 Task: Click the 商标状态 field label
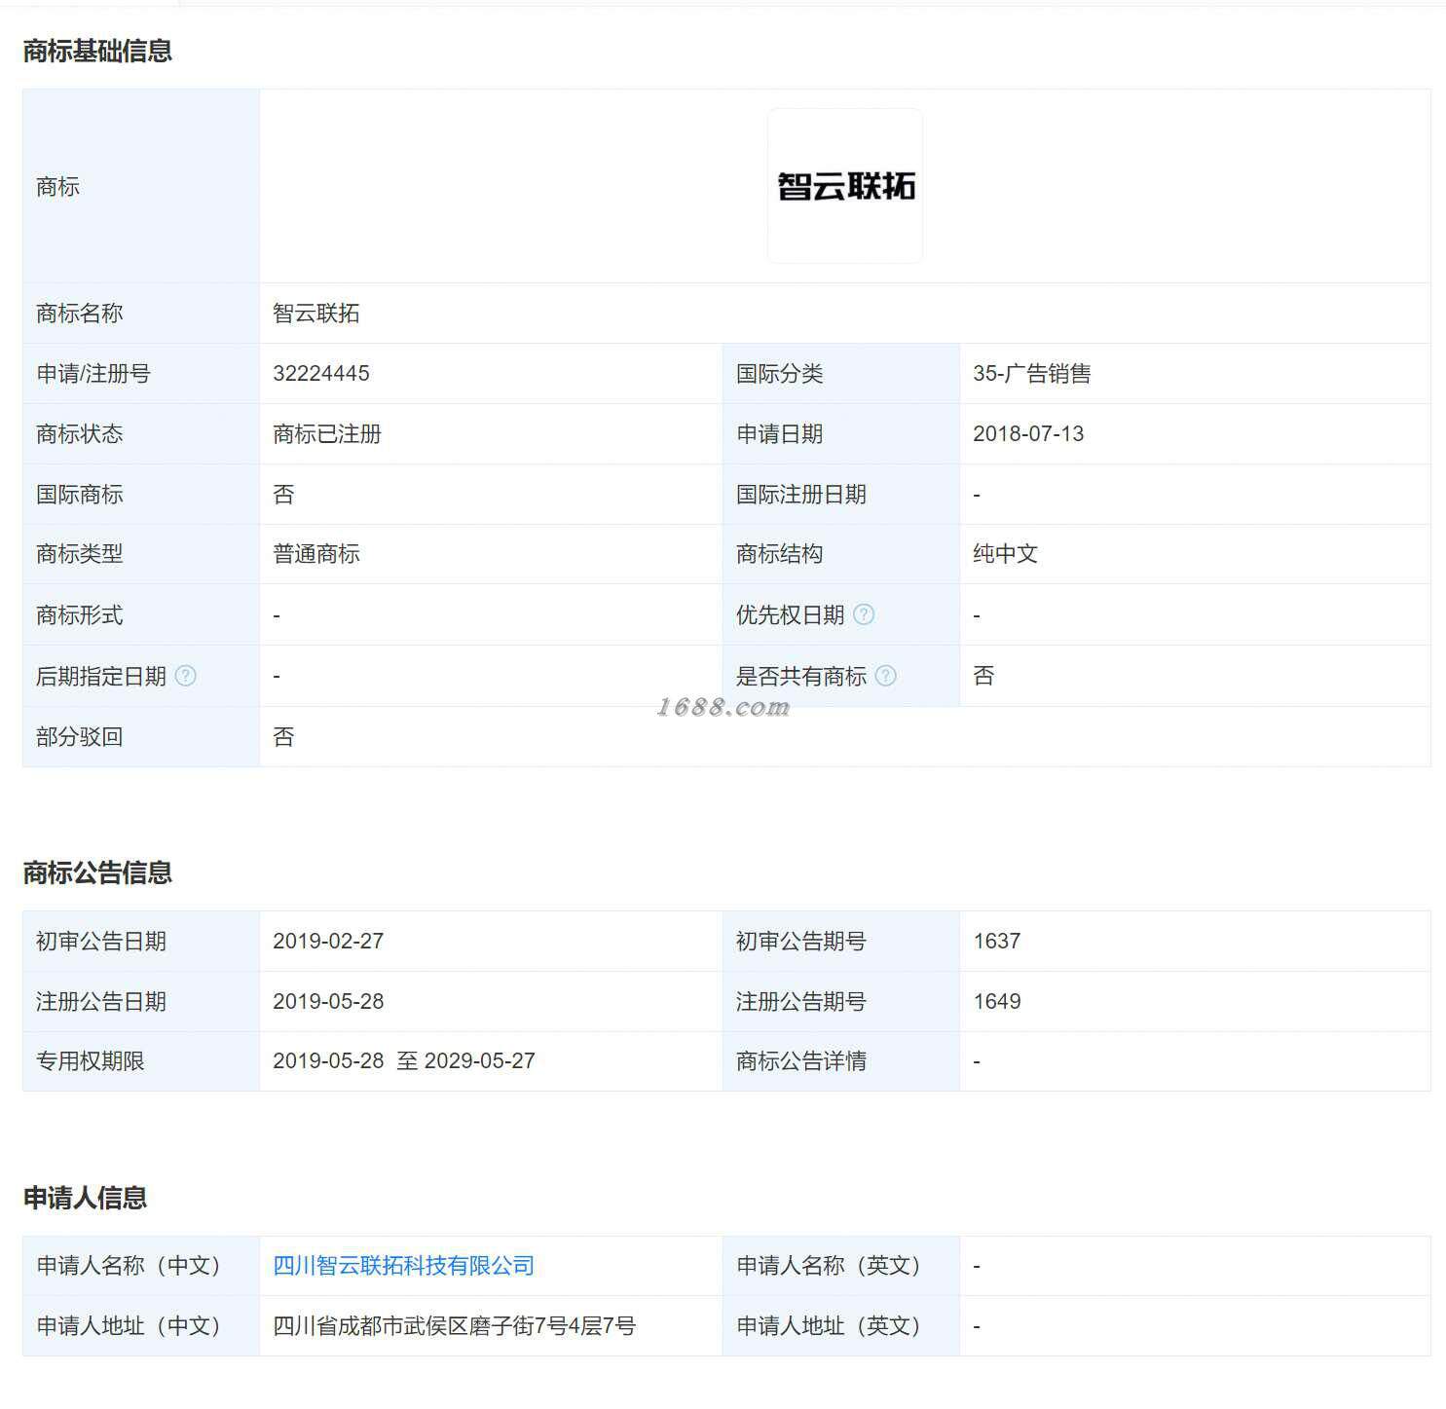80,433
